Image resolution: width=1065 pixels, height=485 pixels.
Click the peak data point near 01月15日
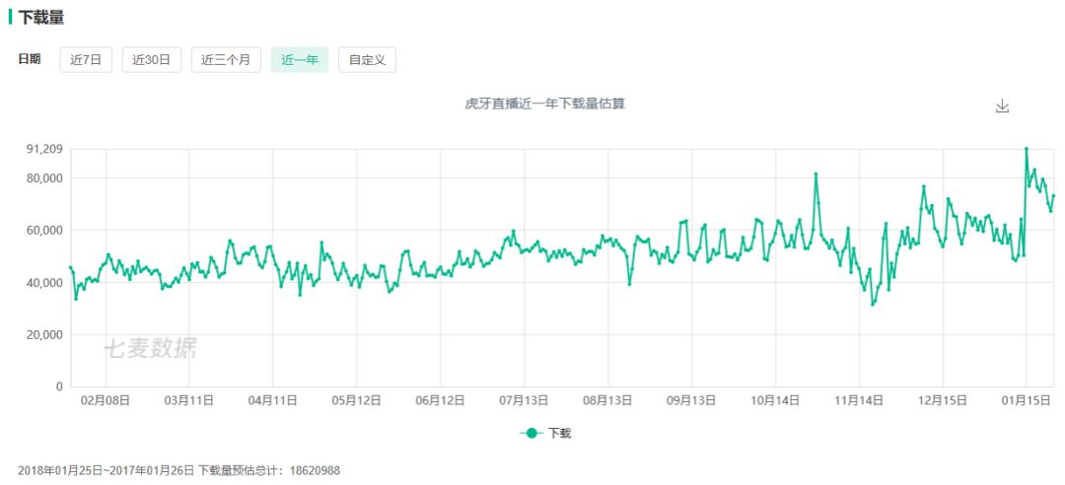[x=1027, y=149]
